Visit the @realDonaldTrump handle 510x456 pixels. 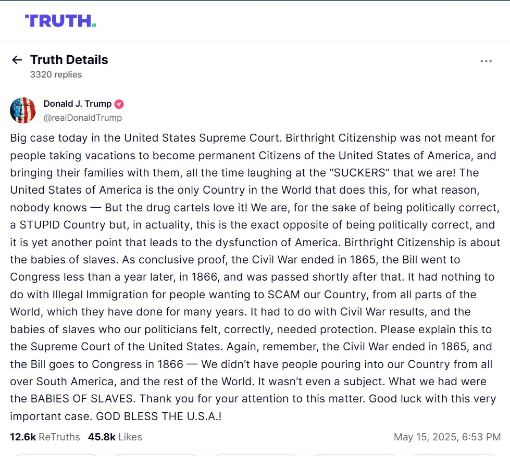pos(83,118)
